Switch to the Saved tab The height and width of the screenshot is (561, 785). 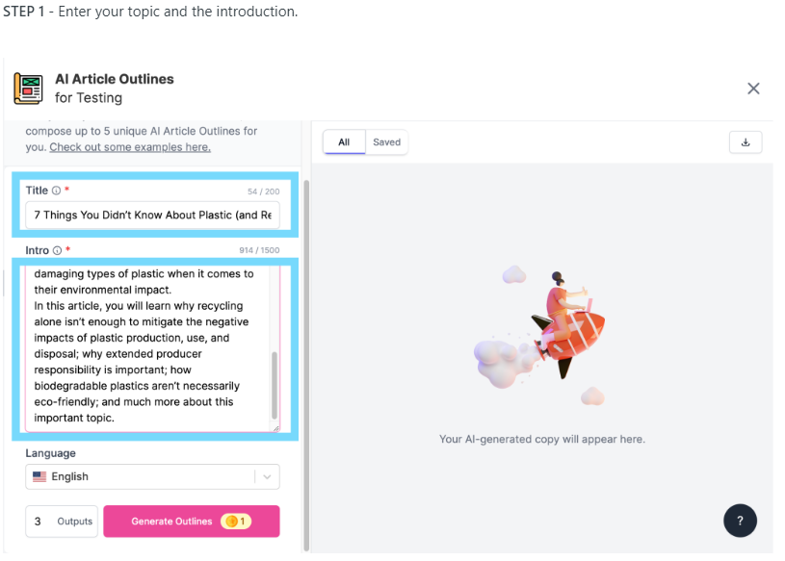coord(386,142)
